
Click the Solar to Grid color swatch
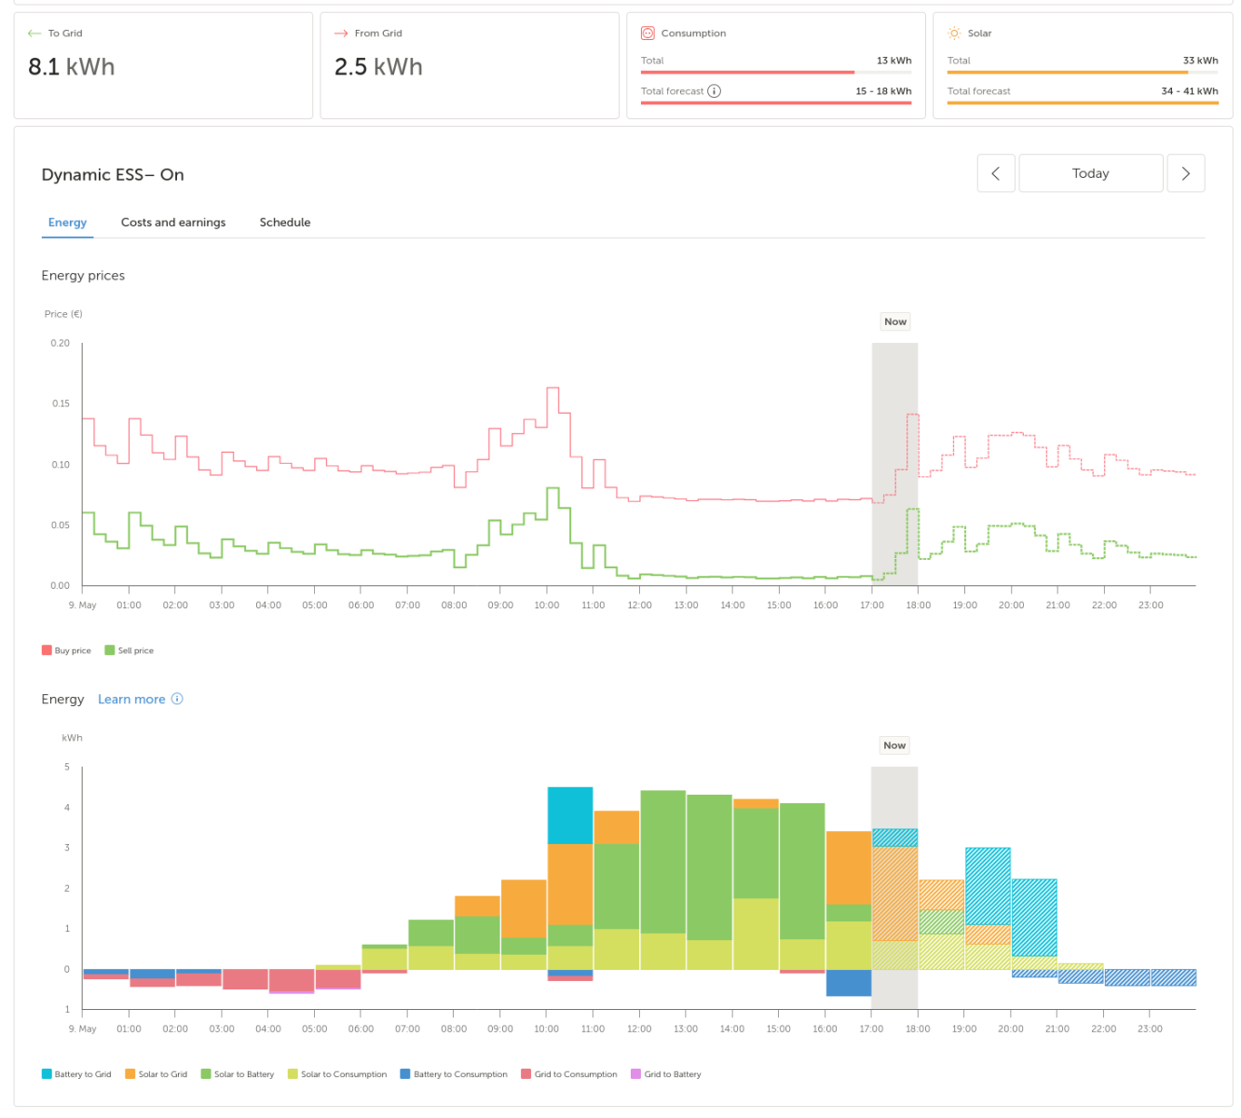(x=130, y=1074)
